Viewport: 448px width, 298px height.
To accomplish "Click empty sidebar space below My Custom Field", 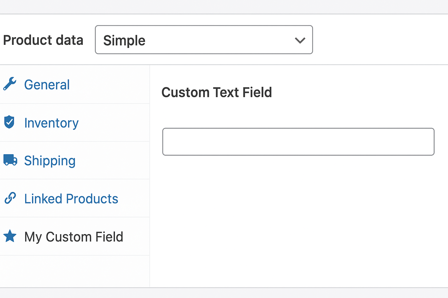I will click(75, 271).
